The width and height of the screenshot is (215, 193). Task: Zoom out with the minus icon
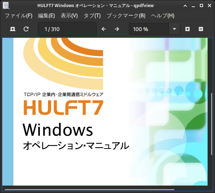pos(201,29)
